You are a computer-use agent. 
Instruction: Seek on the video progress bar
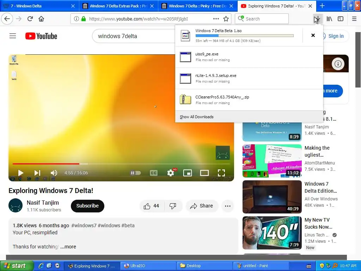pyautogui.click(x=121, y=164)
